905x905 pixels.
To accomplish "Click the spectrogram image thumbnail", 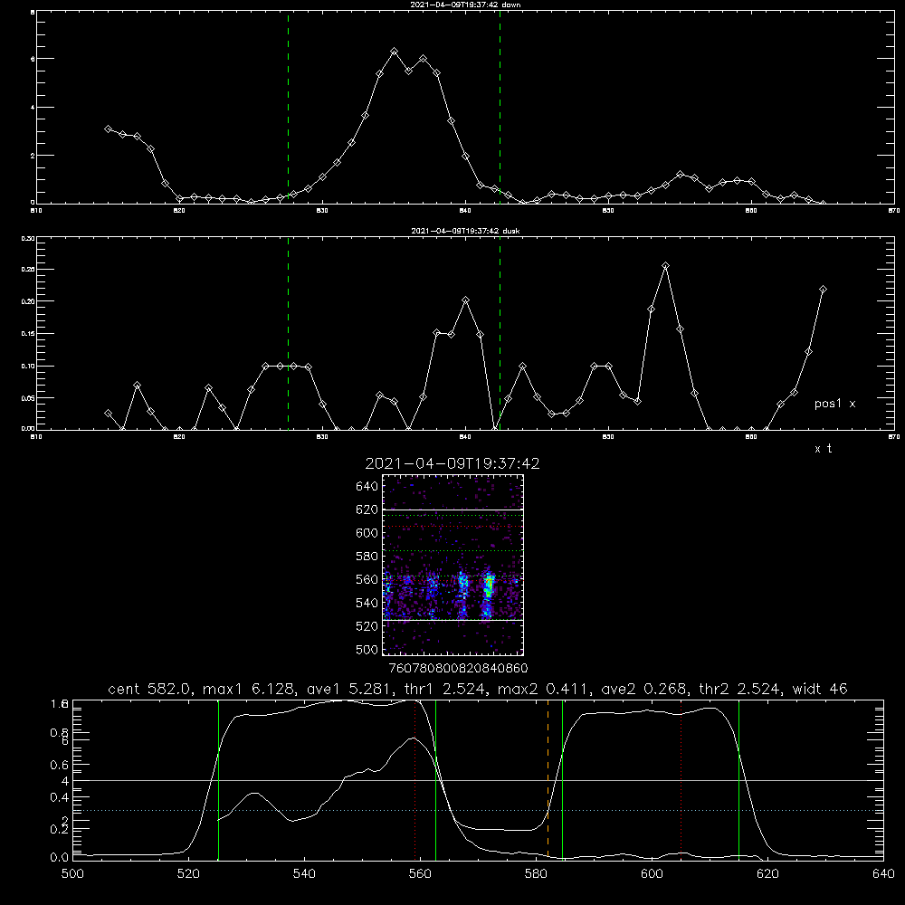I will click(x=452, y=565).
